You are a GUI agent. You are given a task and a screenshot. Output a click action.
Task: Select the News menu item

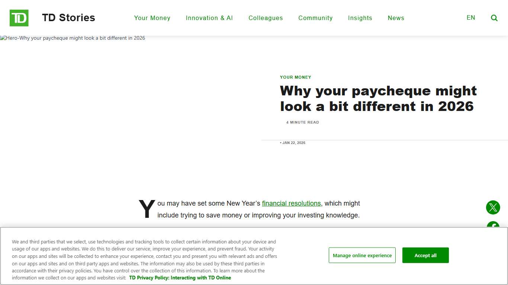[x=396, y=18]
